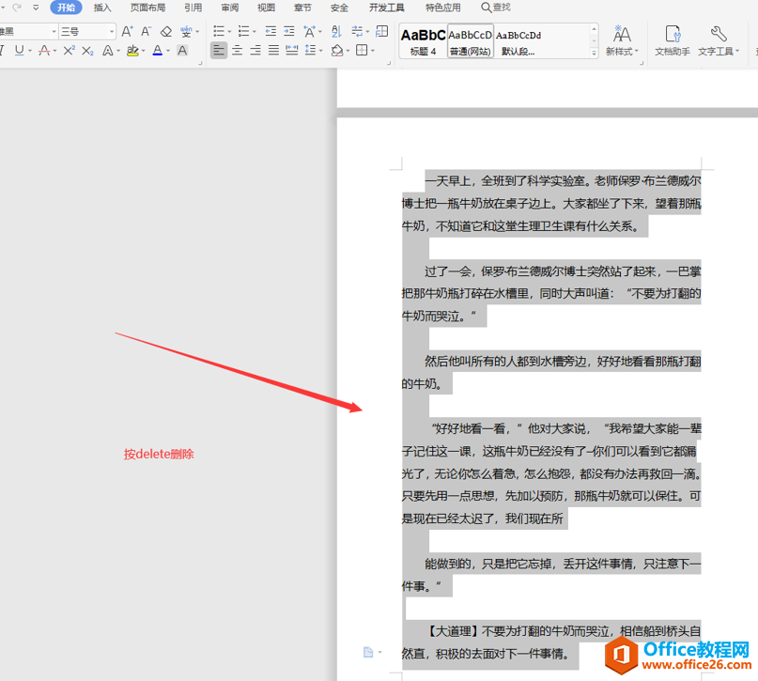
Task: Open the 开始 ribbon tab
Action: pos(66,8)
